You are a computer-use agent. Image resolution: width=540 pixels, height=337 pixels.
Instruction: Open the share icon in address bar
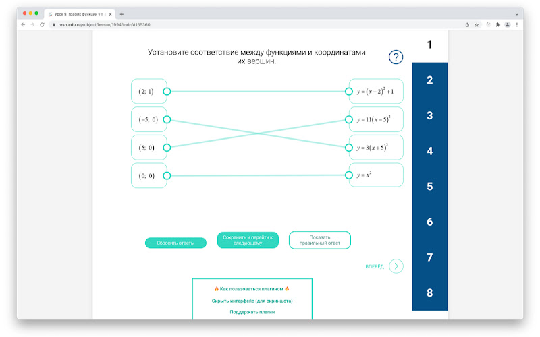tap(467, 25)
